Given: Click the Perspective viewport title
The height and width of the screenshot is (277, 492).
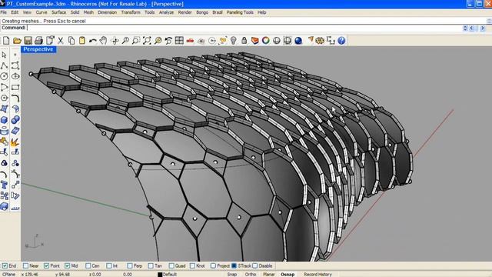Looking at the screenshot, I should [38, 49].
